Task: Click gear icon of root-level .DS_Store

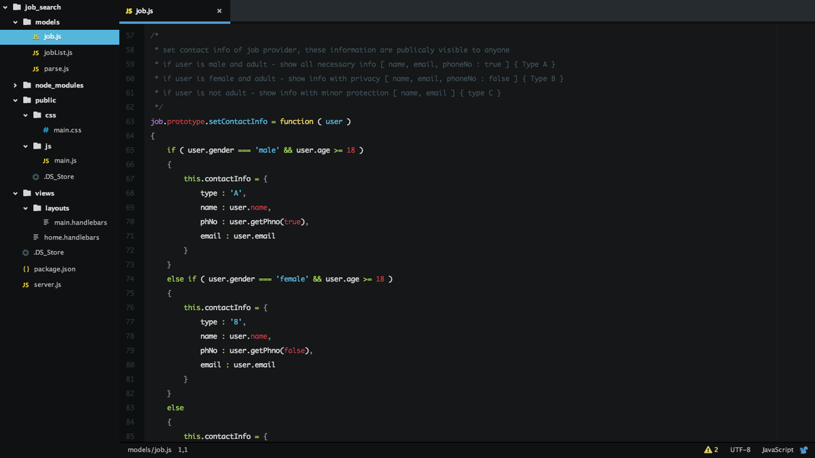Action: coord(26,252)
